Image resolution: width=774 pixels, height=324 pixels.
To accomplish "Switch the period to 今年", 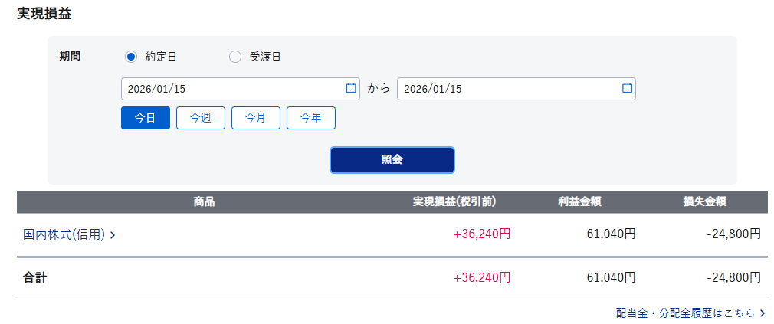I will (x=311, y=118).
